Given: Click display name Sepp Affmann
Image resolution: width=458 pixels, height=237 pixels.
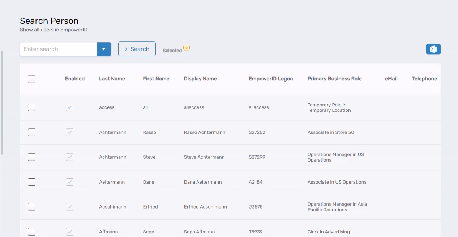Looking at the screenshot, I should (x=199, y=232).
